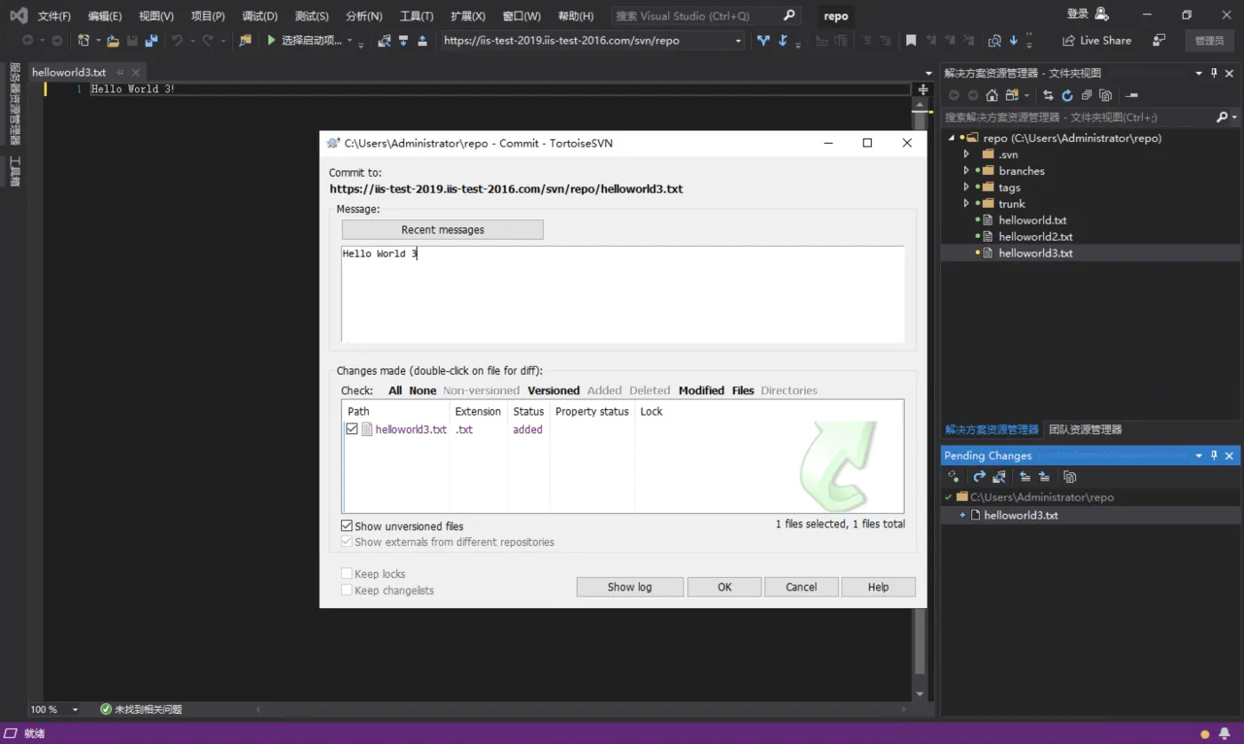
Task: Uncheck helloworld3.txt in commit file list
Action: [352, 429]
